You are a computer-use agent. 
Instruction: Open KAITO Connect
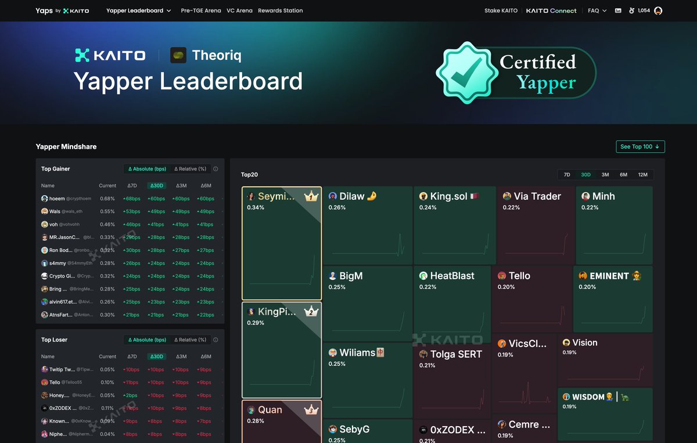click(551, 10)
